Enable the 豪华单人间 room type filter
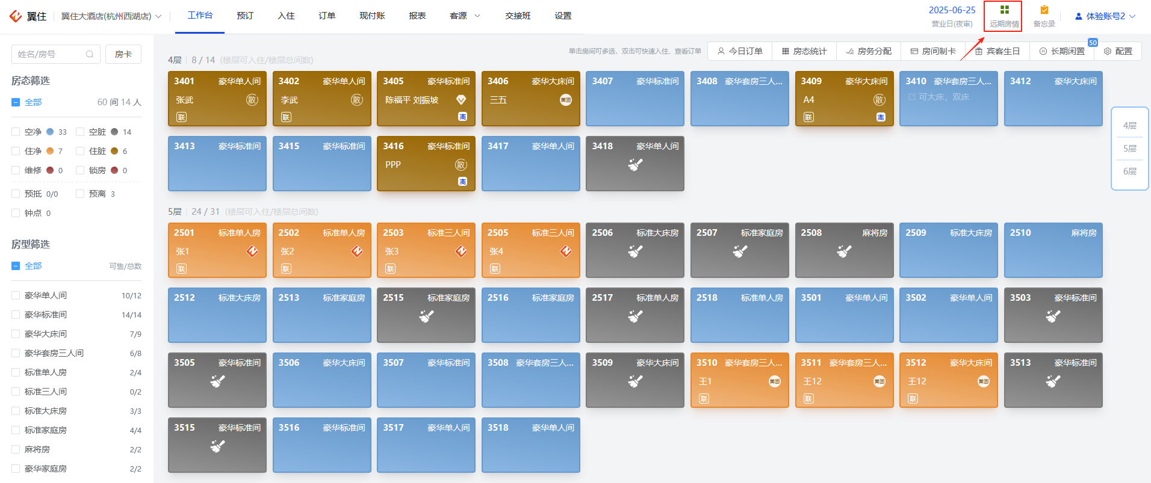 click(x=16, y=295)
